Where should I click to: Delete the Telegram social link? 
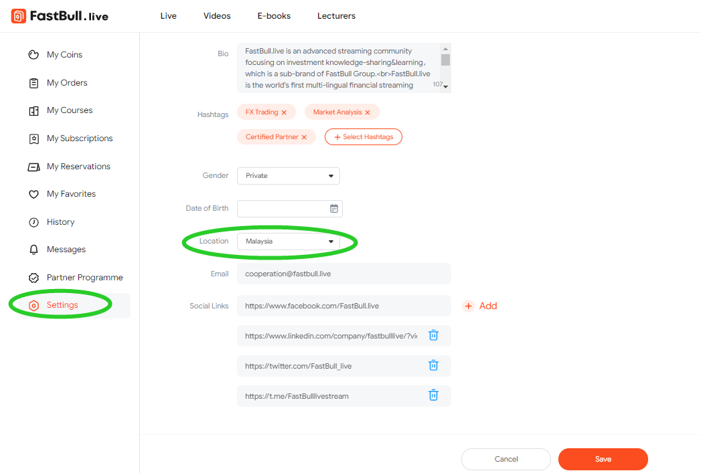point(433,395)
